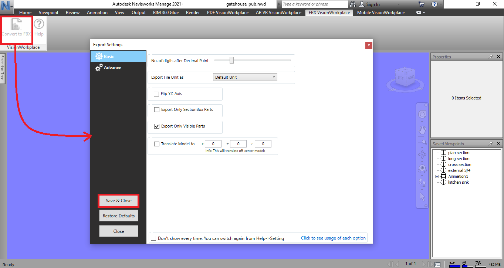Screen dimensions: 504x268
Task: Open the Sign In dropdown arrow
Action: 399,4
